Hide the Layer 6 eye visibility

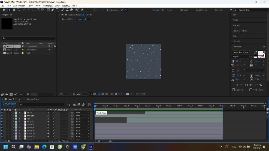point(2,128)
